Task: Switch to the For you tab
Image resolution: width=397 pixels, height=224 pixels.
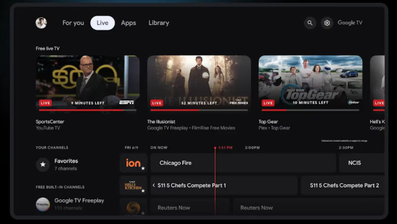Action: click(73, 23)
